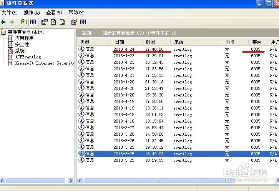Click info icon of 16:53:44 event row
This screenshot has width=279, height=191.
[81, 127]
